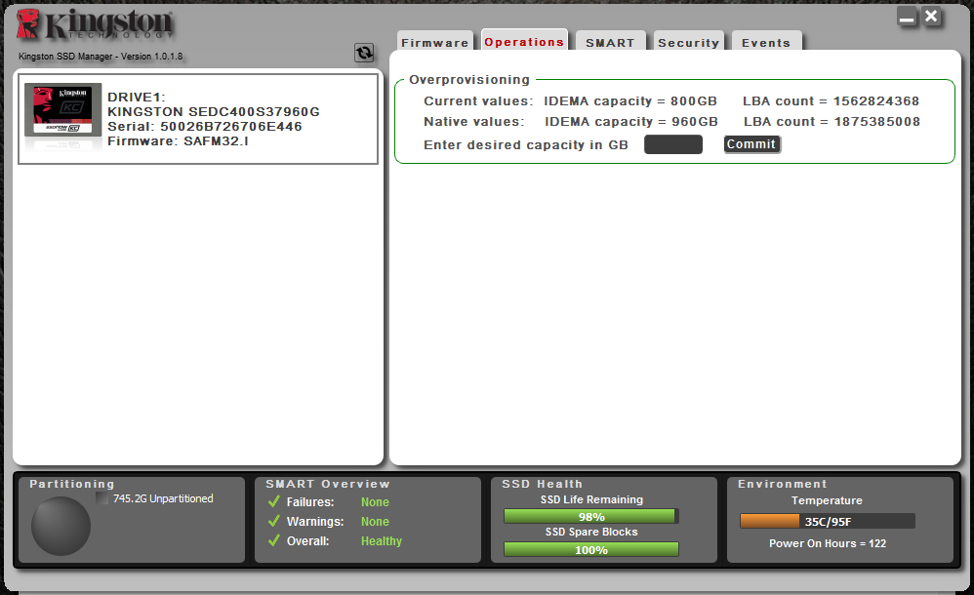The height and width of the screenshot is (595, 974).
Task: Open the Firmware tab
Action: (x=435, y=43)
